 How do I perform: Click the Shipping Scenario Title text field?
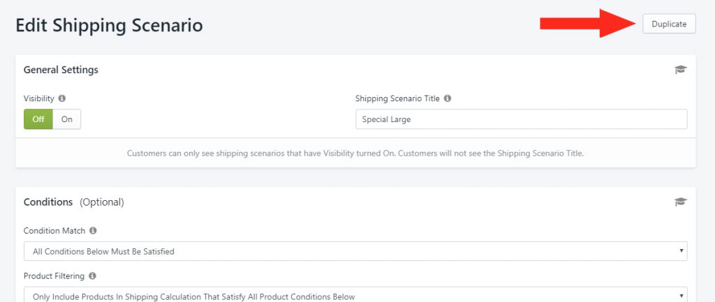point(521,119)
